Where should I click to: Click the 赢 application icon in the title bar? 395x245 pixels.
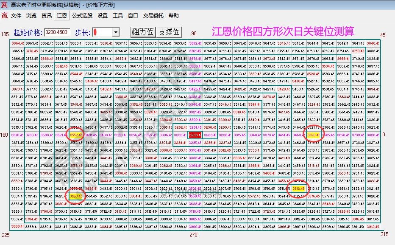click(x=3, y=5)
